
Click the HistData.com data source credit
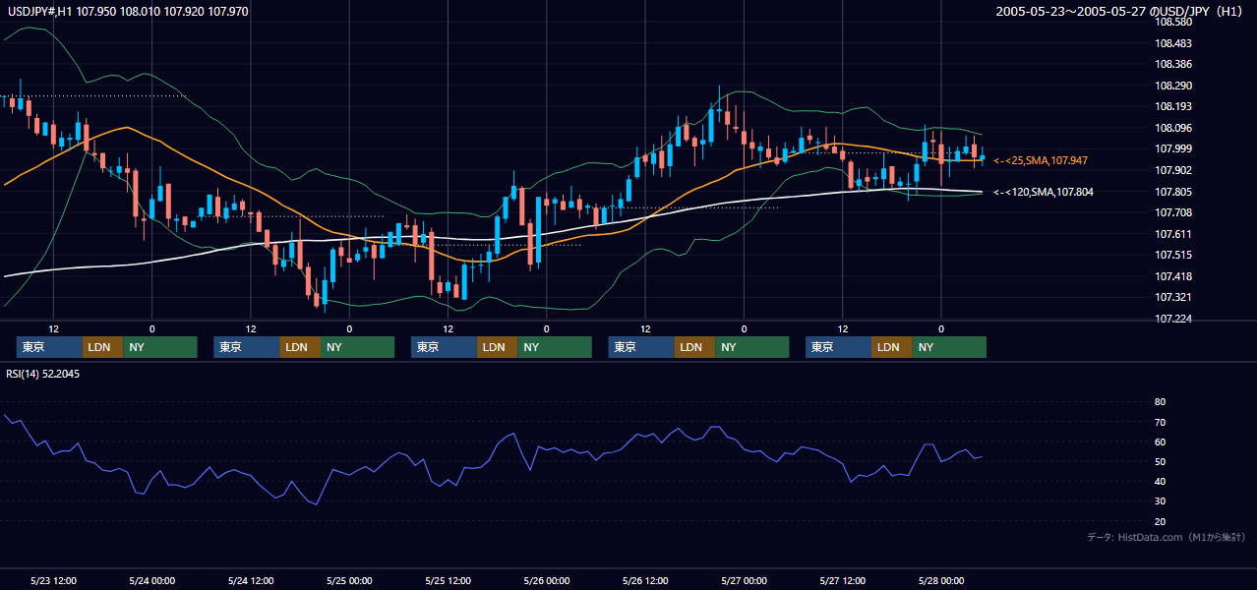tap(1167, 537)
